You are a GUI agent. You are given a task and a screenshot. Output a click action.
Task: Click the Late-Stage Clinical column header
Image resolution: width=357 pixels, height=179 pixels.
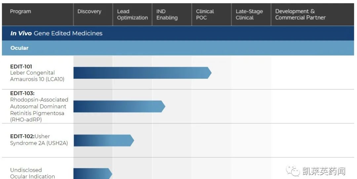(x=249, y=15)
